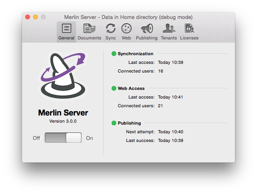Image resolution: width=257 pixels, height=194 pixels.
Task: Select the Web Access section heading
Action: [131, 88]
